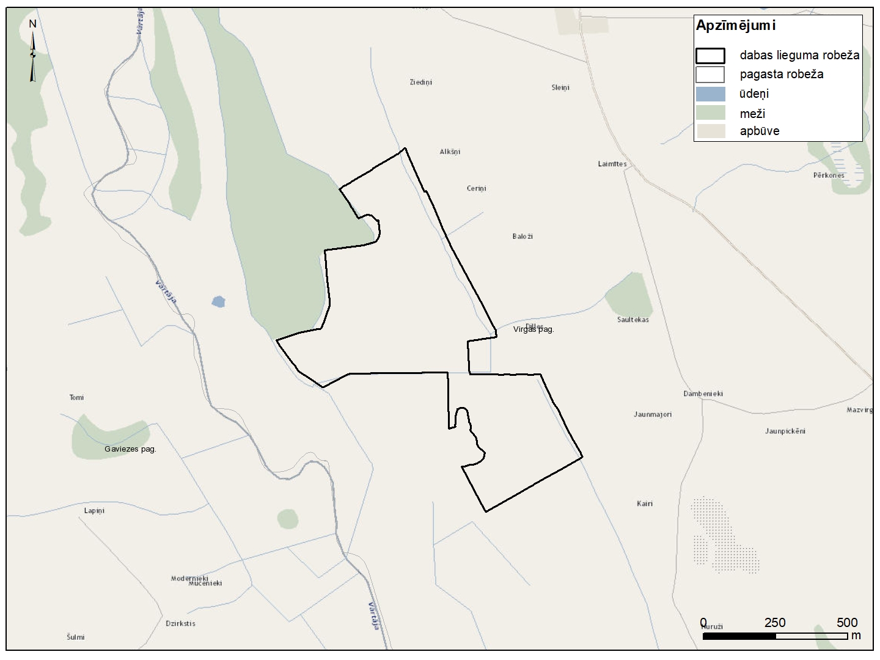Select the 'pagasta robeža' legend box

[x=710, y=75]
